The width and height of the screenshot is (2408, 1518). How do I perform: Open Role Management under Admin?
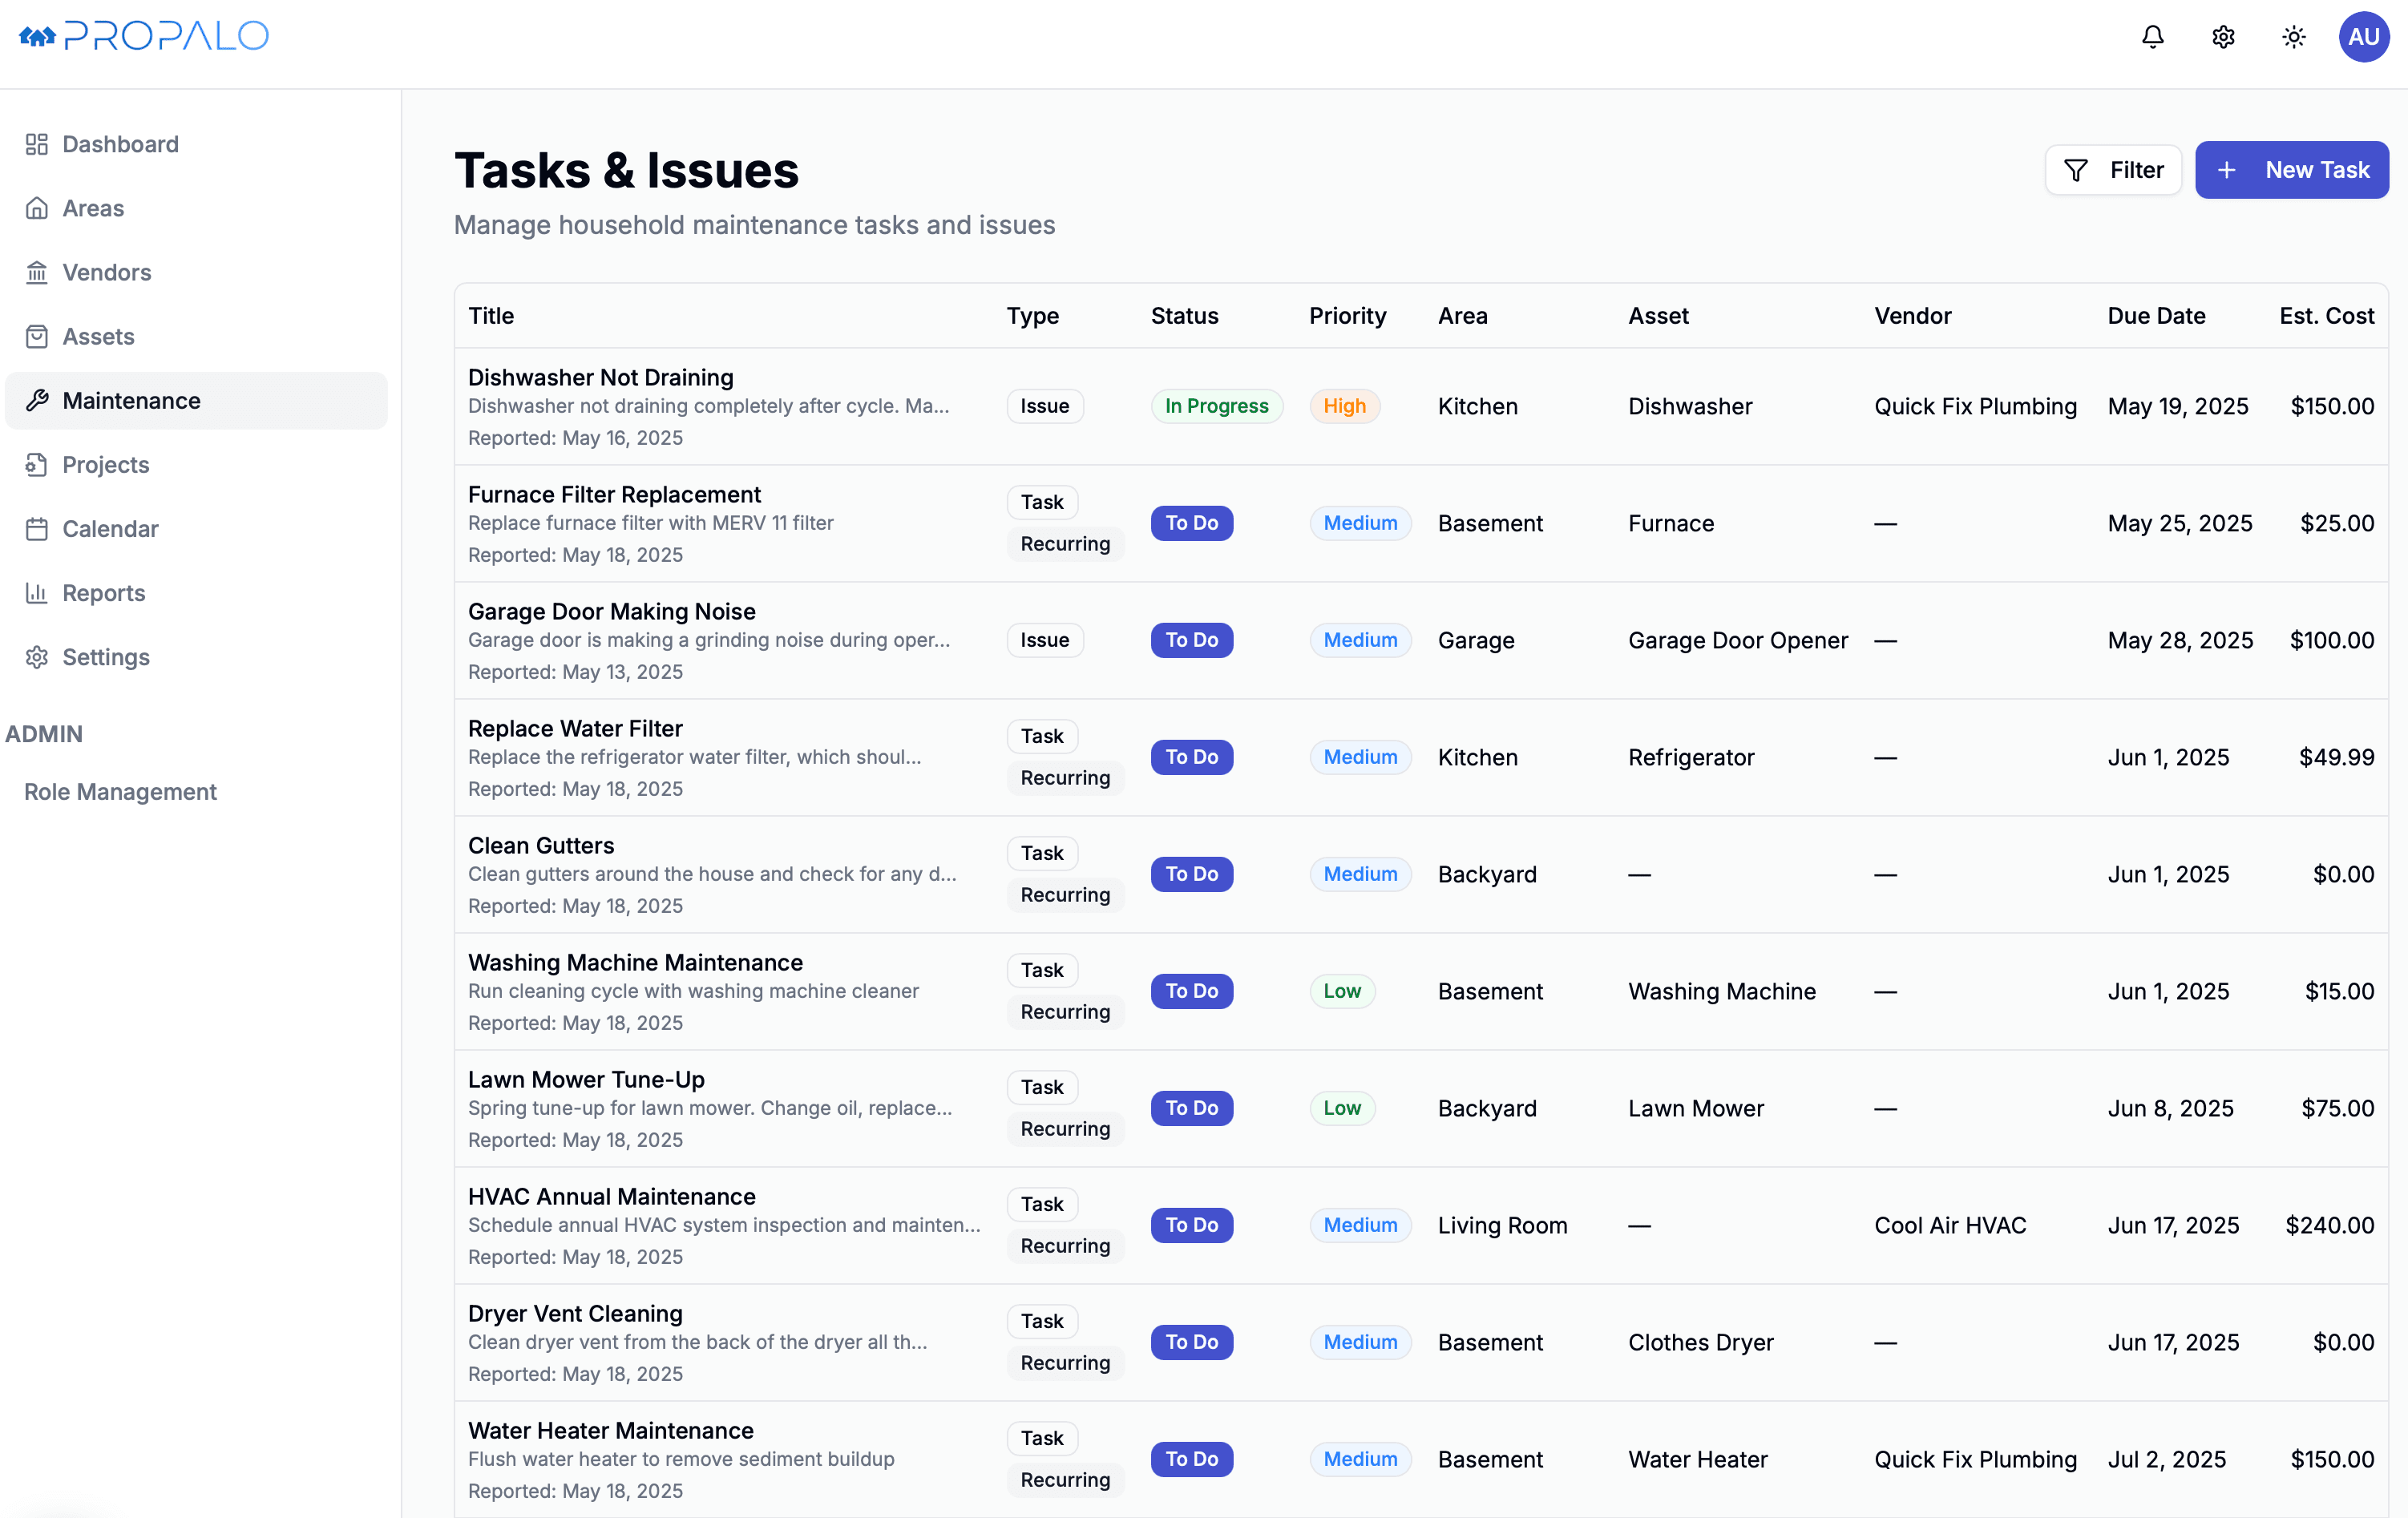(120, 791)
